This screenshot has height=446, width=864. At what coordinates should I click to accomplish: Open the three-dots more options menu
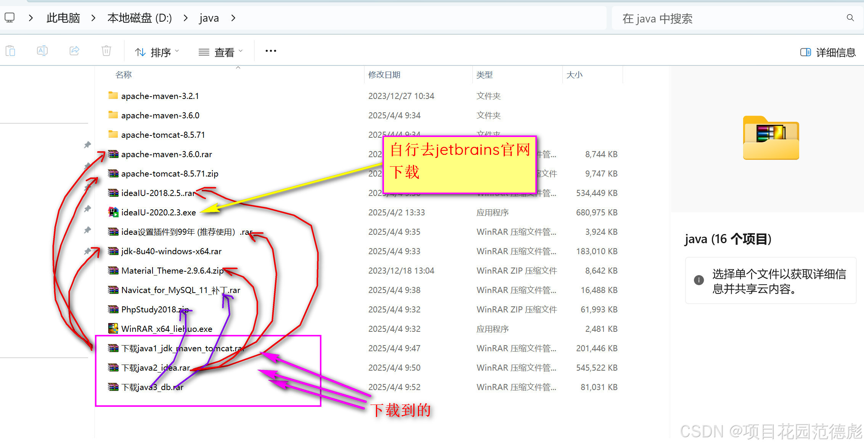click(271, 51)
